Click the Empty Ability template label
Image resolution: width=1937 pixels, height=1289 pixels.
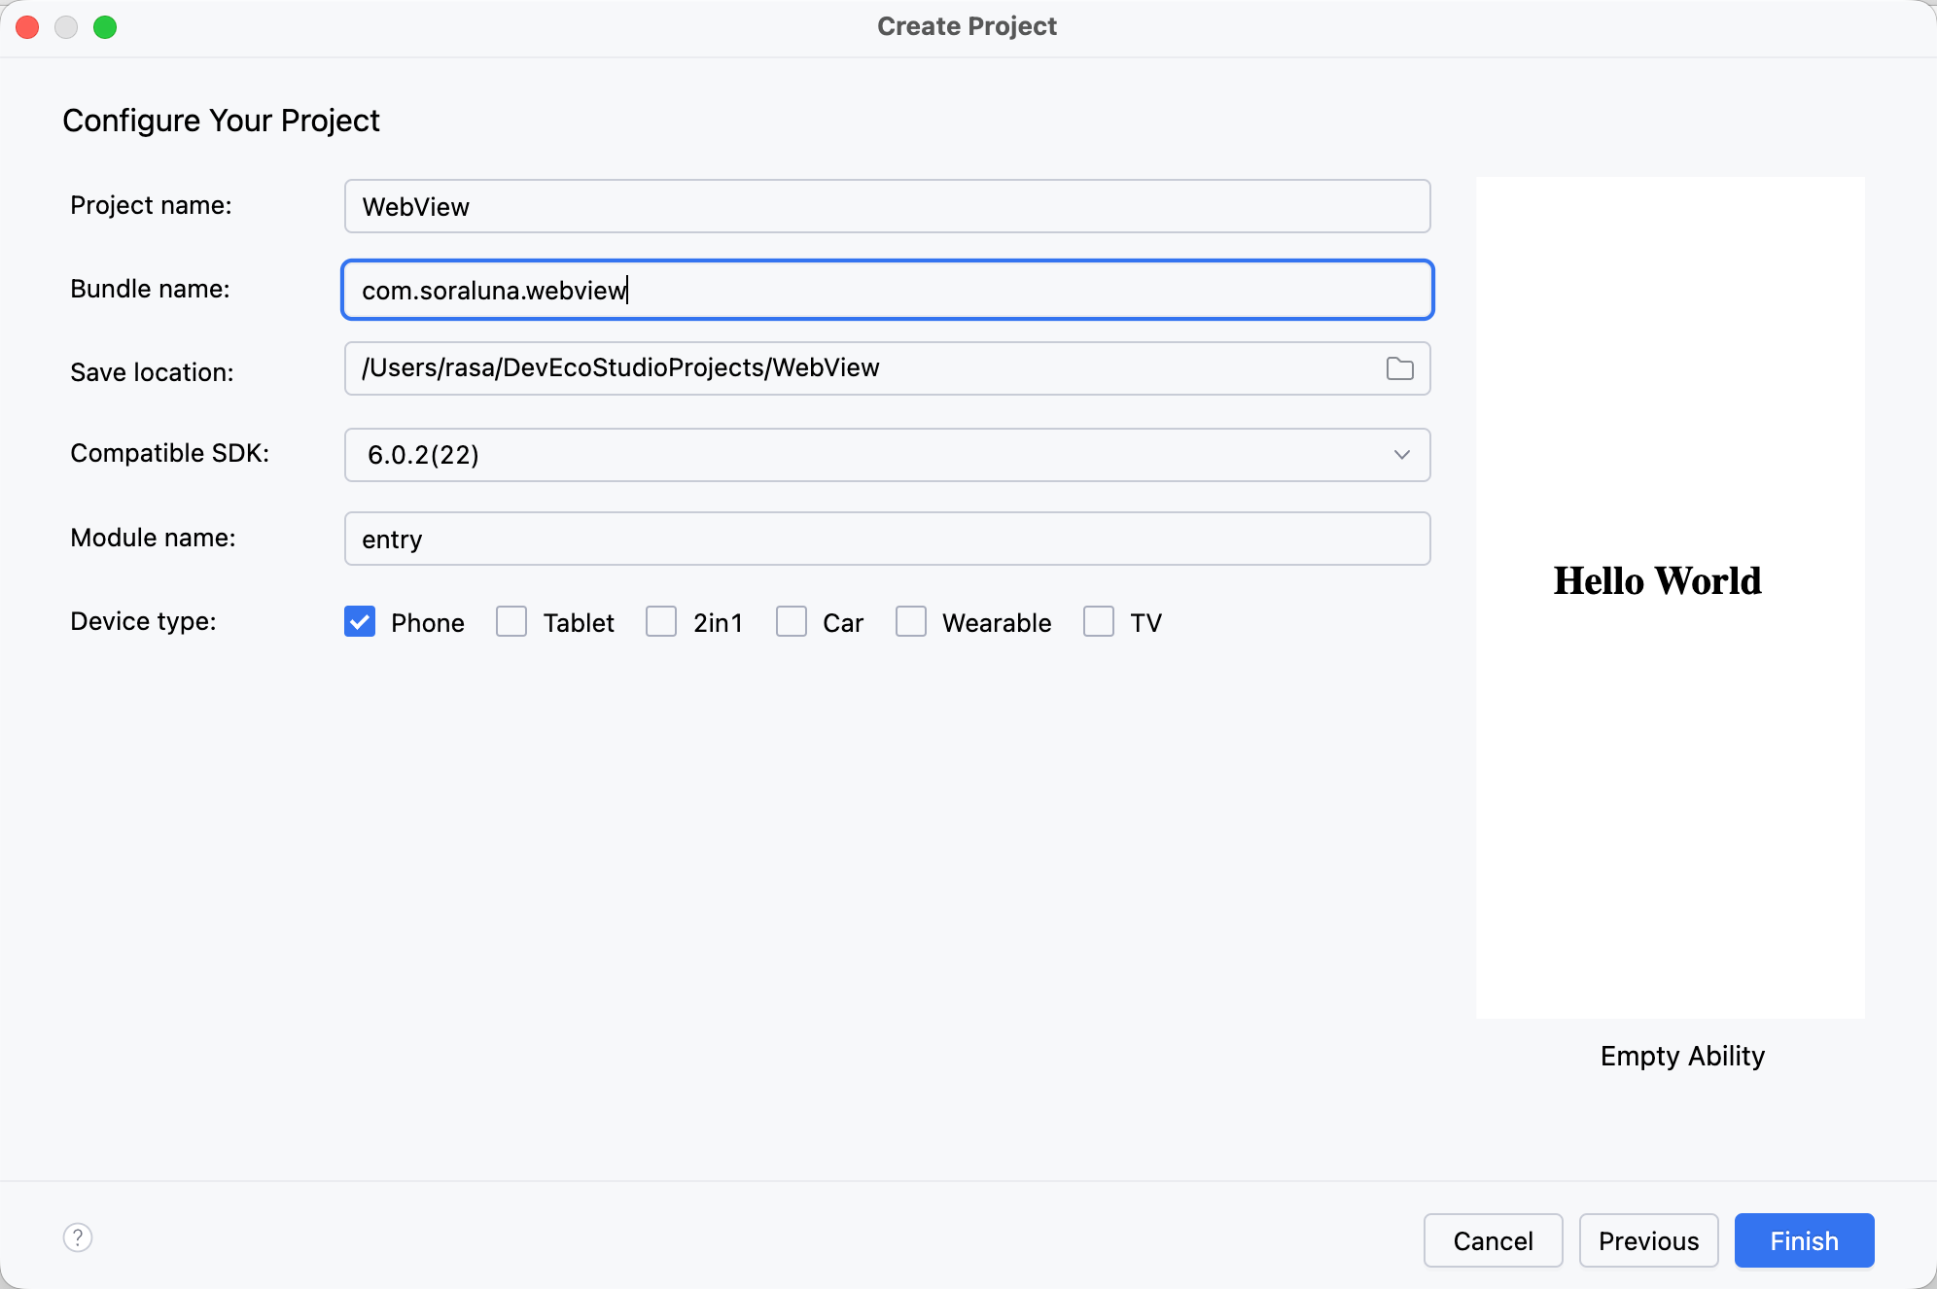coord(1682,1056)
